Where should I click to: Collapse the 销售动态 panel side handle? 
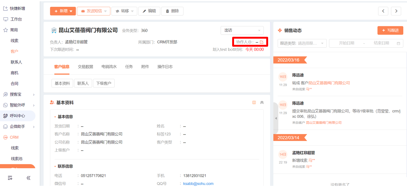tap(276, 118)
